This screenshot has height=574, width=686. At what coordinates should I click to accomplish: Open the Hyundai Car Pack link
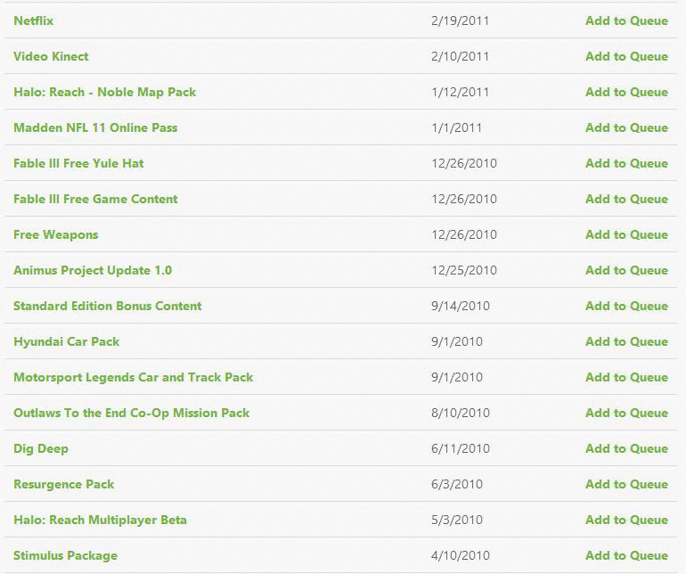click(x=67, y=341)
